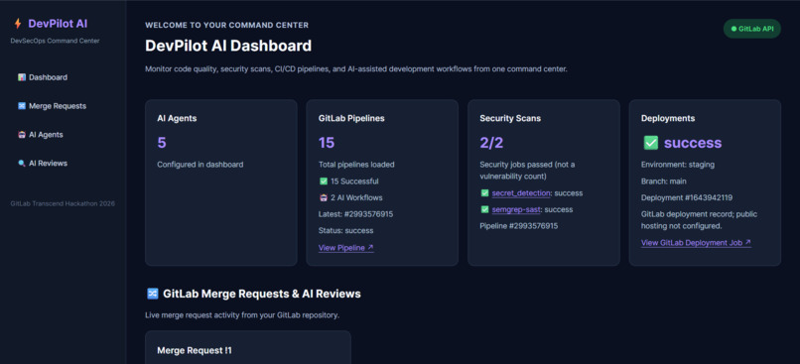Click the GitLab API status badge

point(752,29)
